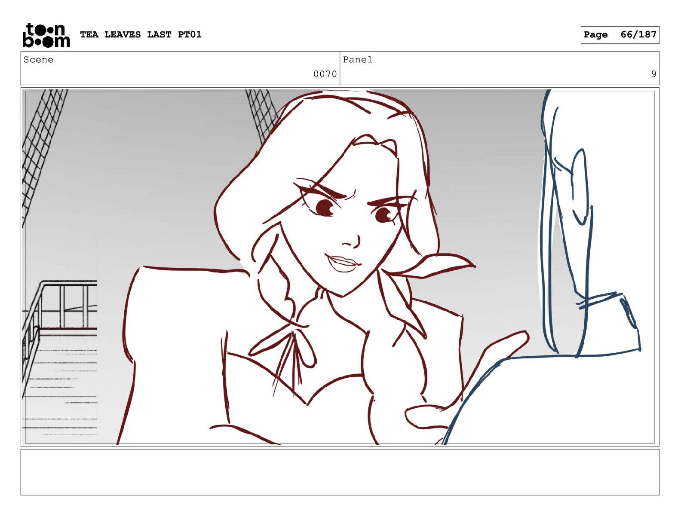The width and height of the screenshot is (681, 526).
Task: Click the 'Panel' label
Action: [x=357, y=60]
